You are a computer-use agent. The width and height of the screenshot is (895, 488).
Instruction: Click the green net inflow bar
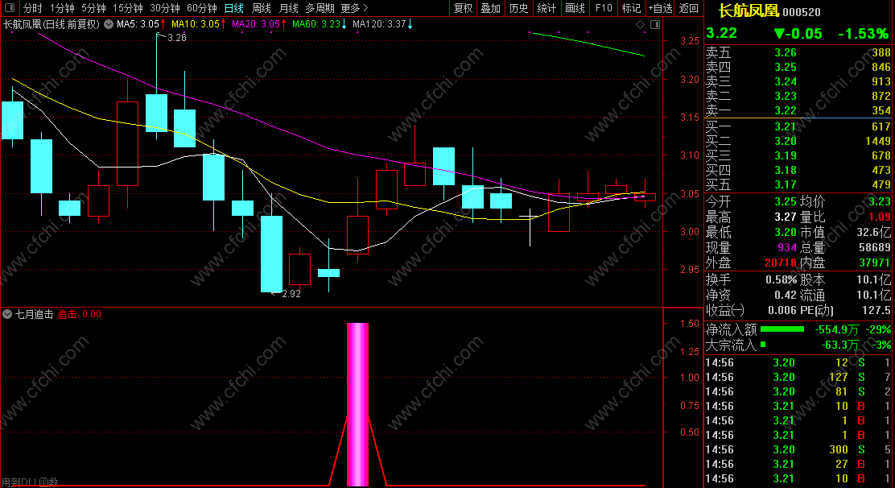pos(782,329)
